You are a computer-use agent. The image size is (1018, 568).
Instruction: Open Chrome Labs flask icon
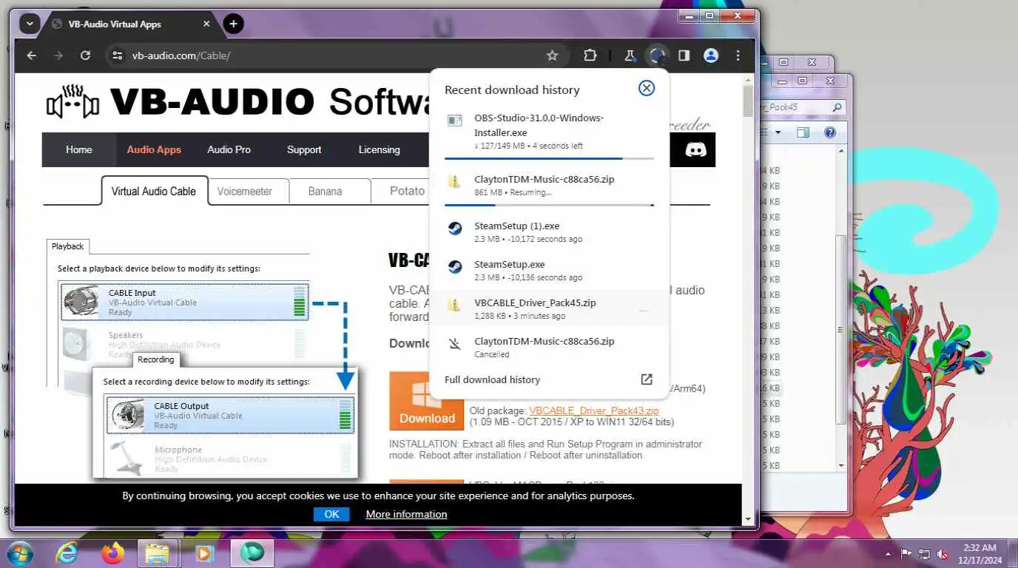[630, 55]
